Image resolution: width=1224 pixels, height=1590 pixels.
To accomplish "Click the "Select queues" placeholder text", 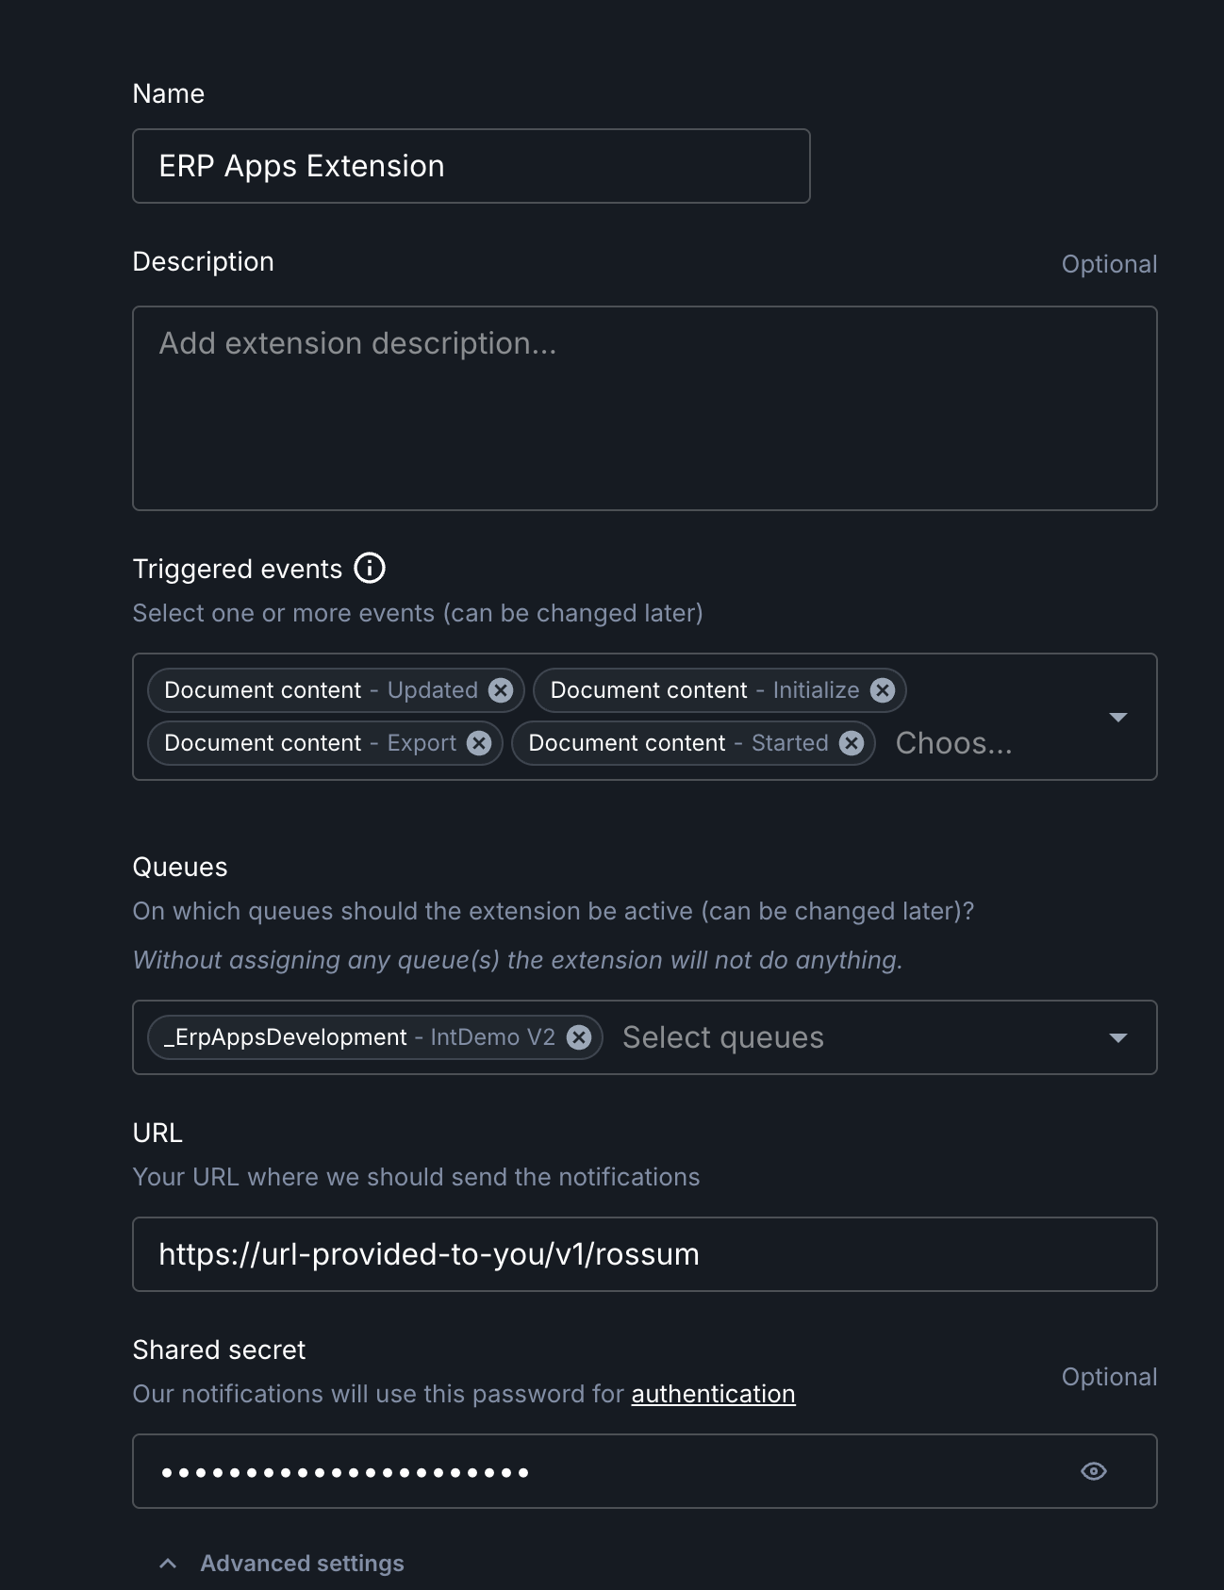I will coord(722,1037).
